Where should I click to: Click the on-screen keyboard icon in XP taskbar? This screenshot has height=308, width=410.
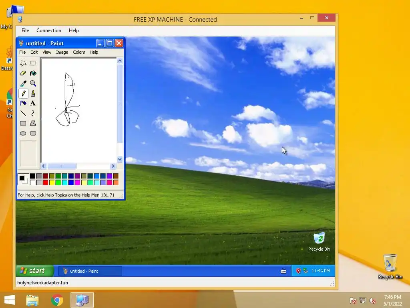pyautogui.click(x=283, y=271)
